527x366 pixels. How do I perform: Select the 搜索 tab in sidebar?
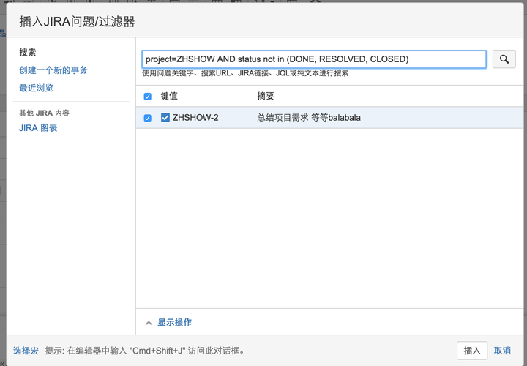28,53
